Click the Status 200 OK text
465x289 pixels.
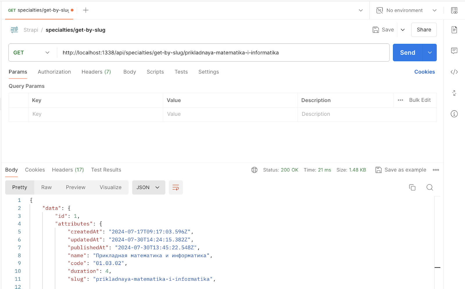(281, 170)
